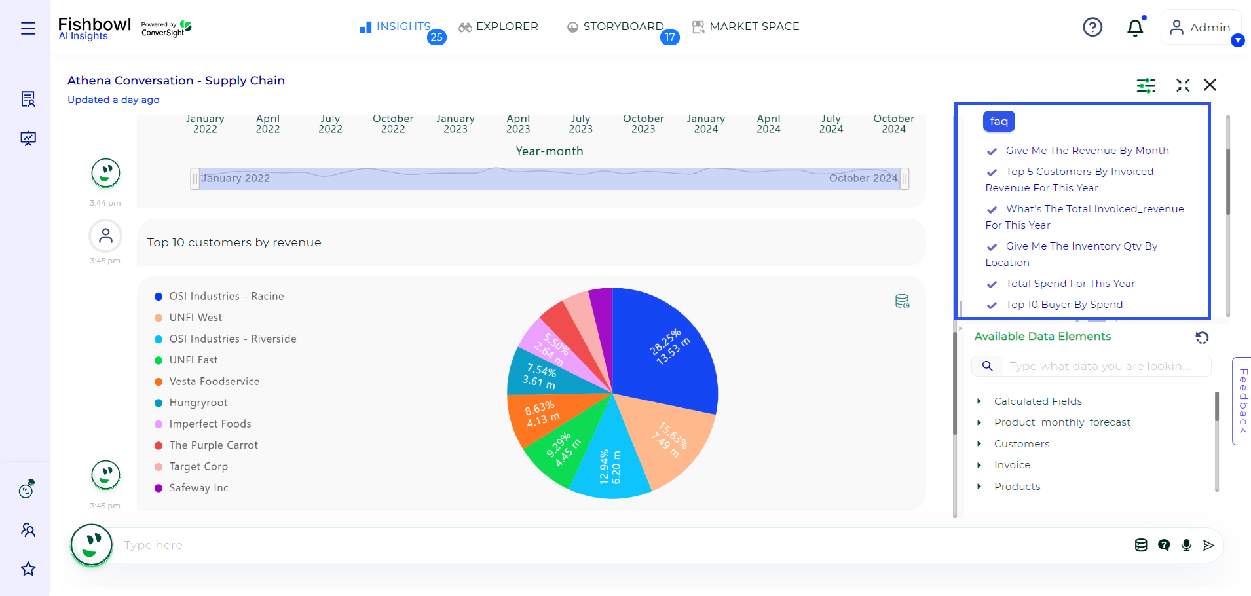Image resolution: width=1251 pixels, height=596 pixels.
Task: Send the chat message
Action: pos(1208,545)
